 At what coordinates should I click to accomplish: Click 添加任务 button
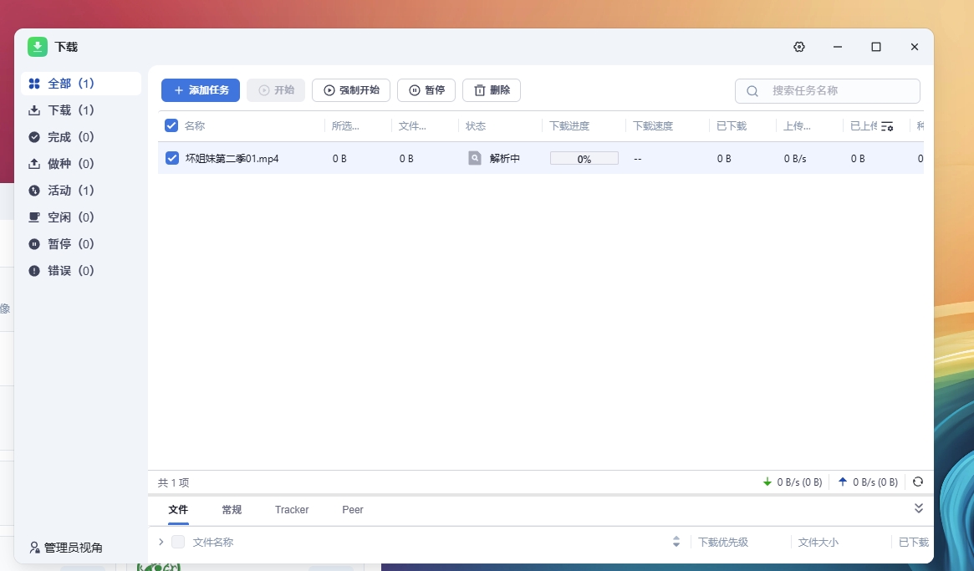point(201,90)
